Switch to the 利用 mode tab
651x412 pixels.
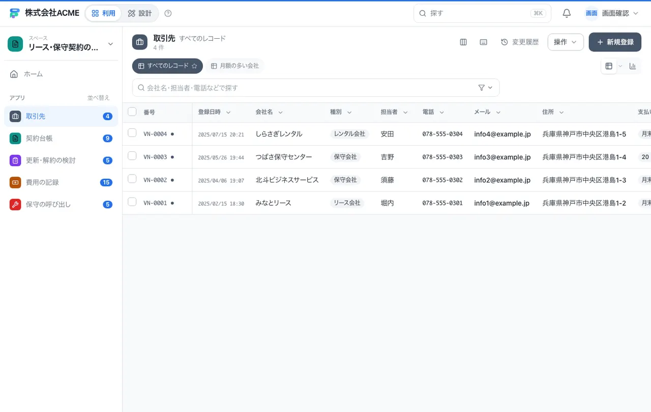[x=103, y=13]
